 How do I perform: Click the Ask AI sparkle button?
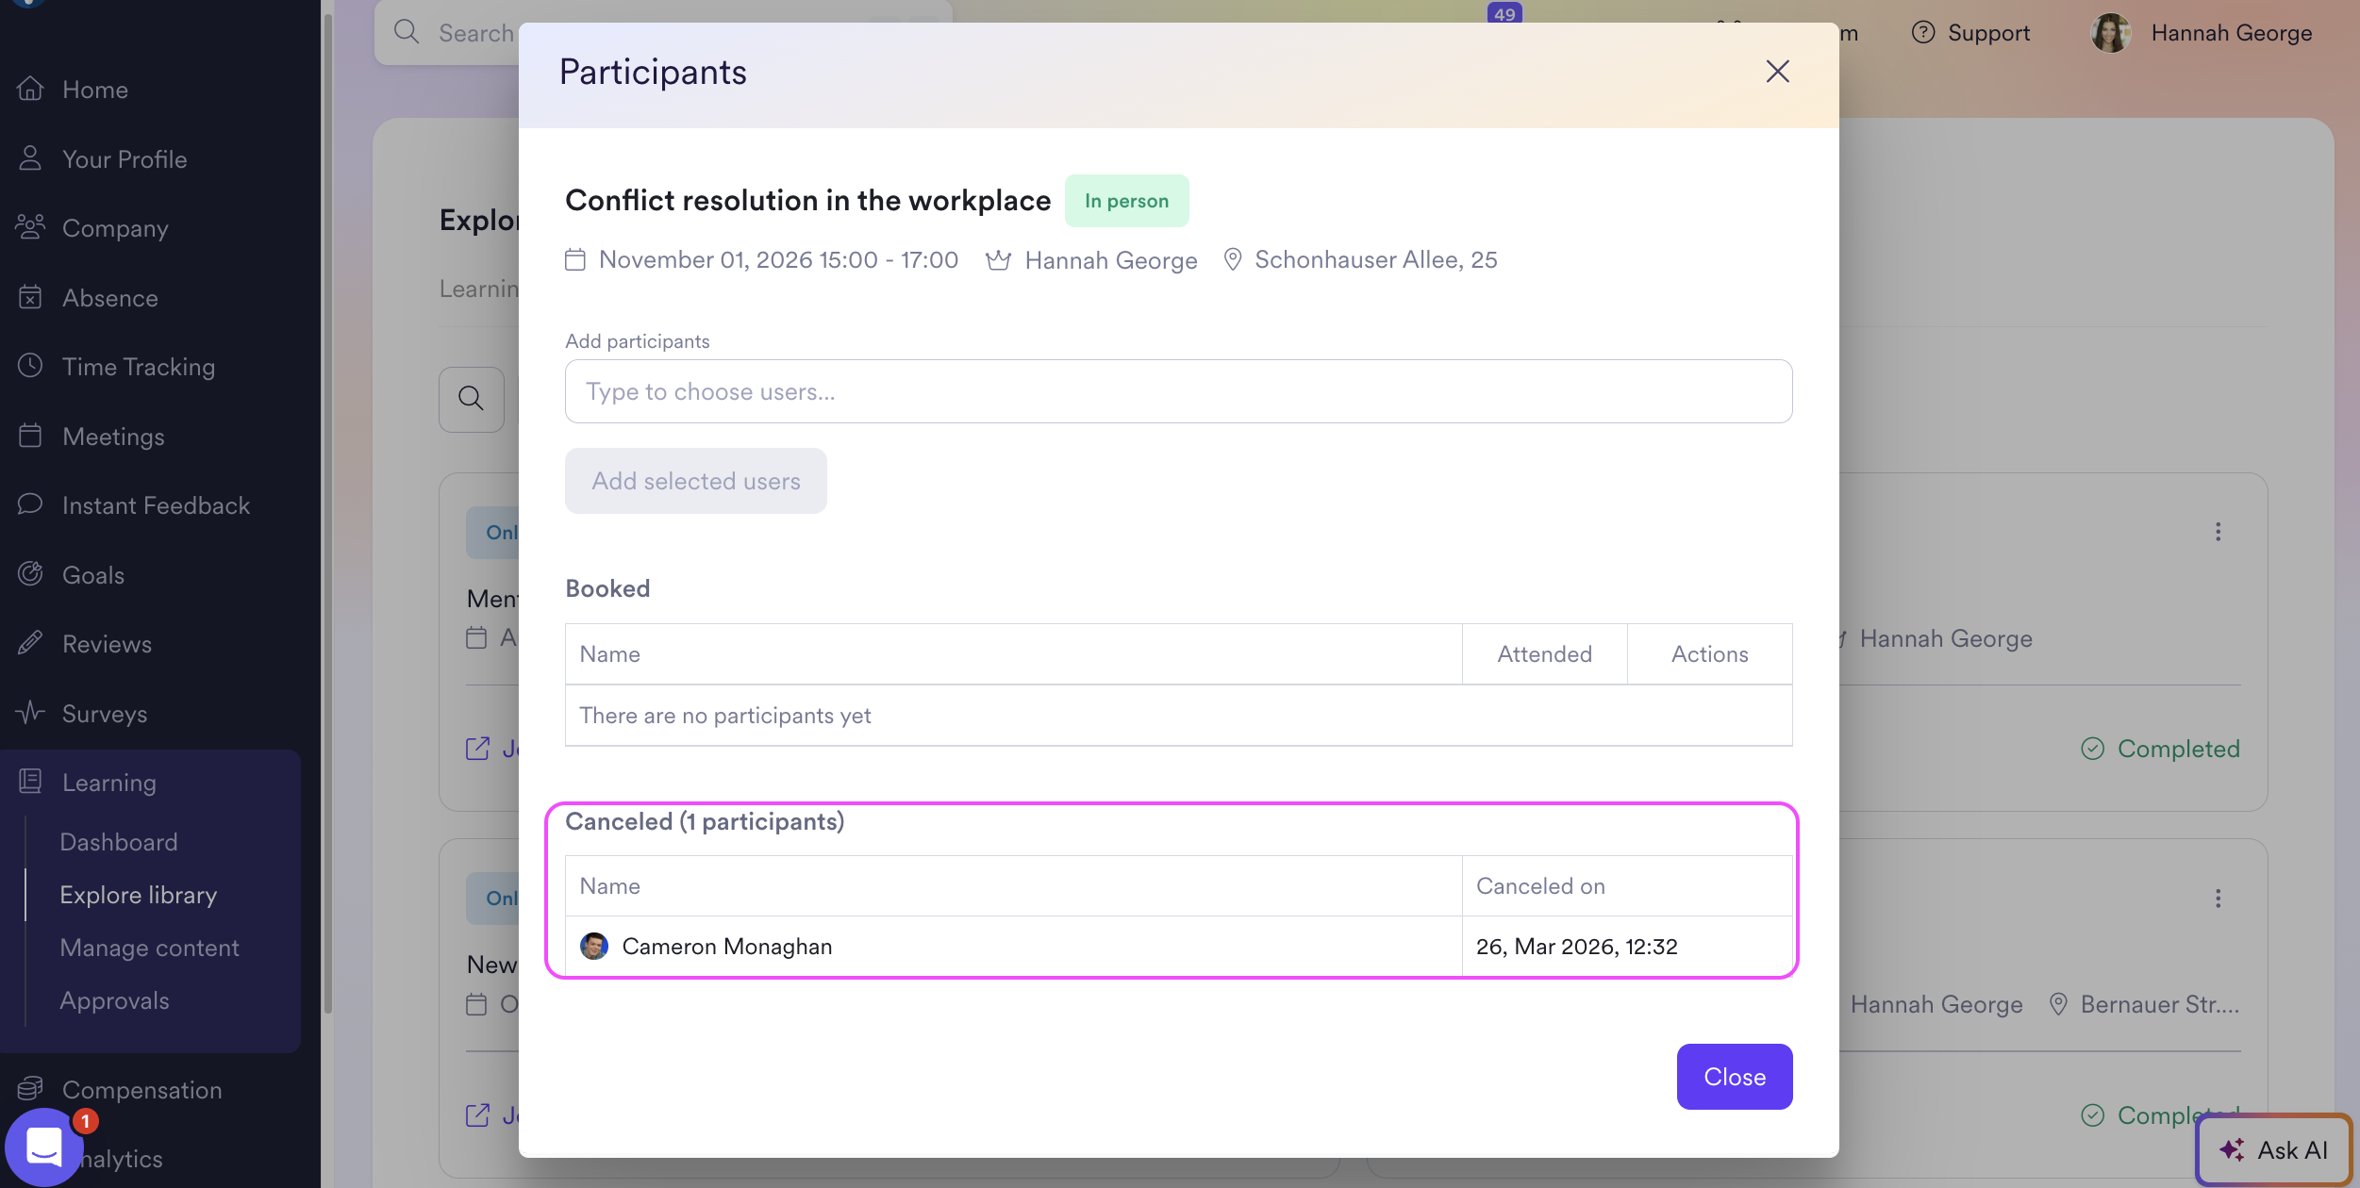(x=2274, y=1149)
